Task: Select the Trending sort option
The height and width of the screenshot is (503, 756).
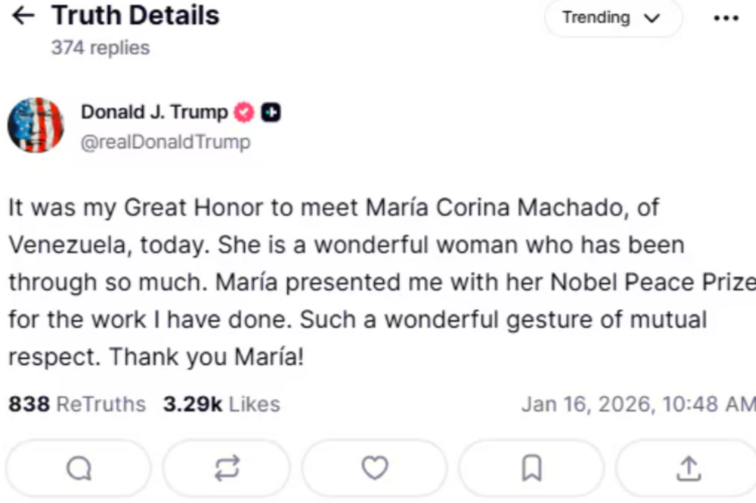Action: pyautogui.click(x=594, y=18)
